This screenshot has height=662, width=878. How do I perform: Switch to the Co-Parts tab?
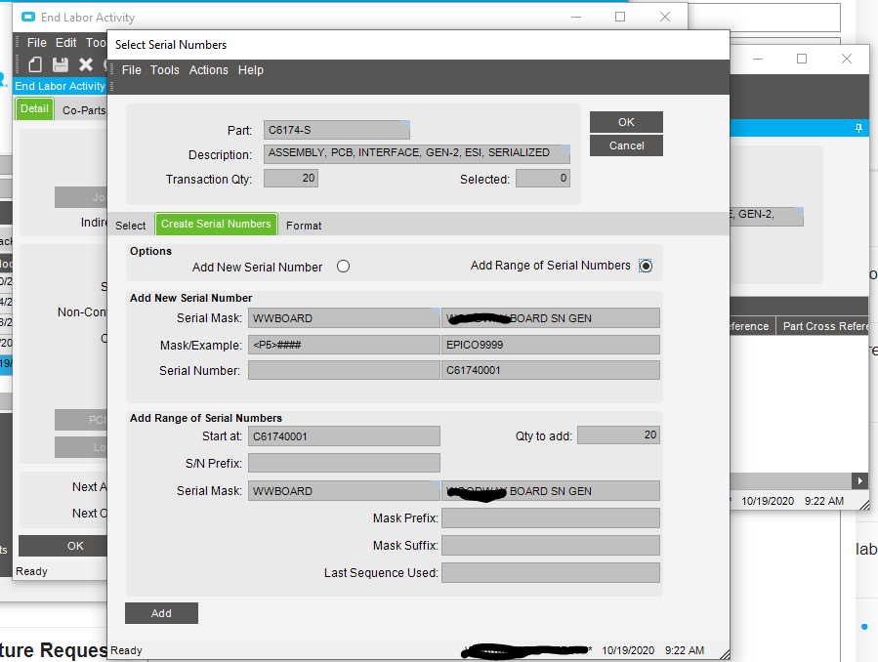83,109
